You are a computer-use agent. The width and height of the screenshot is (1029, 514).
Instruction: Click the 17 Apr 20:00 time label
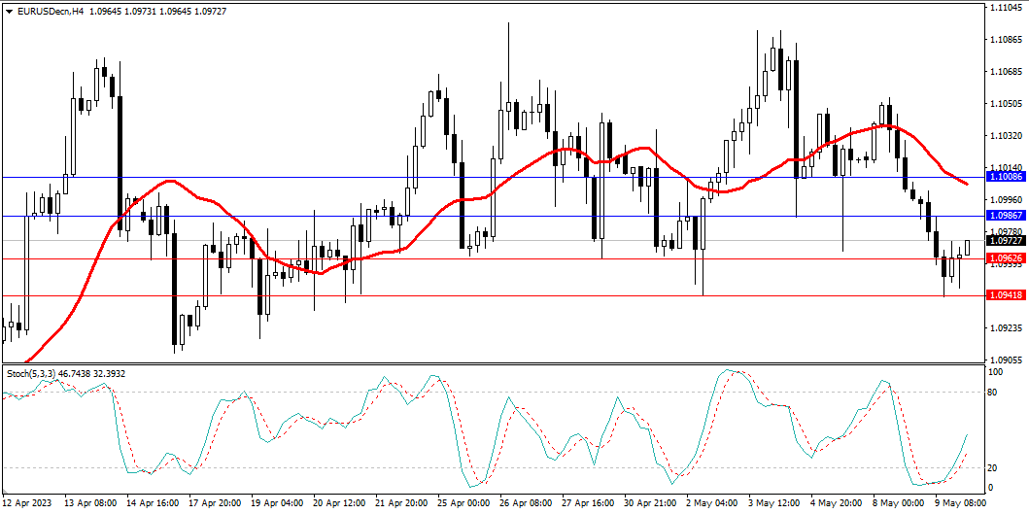(x=216, y=503)
